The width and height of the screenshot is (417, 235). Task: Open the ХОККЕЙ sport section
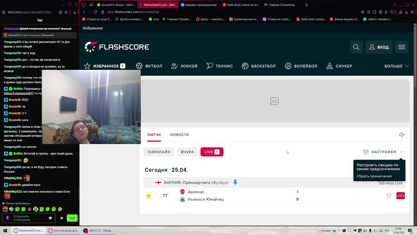pyautogui.click(x=184, y=66)
